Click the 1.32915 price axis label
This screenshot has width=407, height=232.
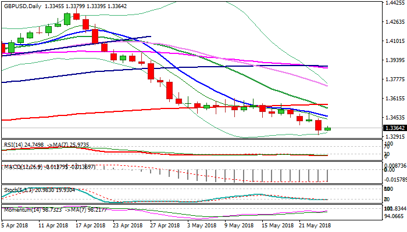pyautogui.click(x=395, y=137)
